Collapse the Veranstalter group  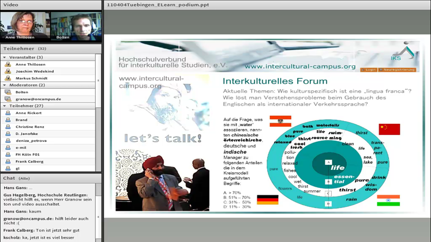tap(5, 58)
